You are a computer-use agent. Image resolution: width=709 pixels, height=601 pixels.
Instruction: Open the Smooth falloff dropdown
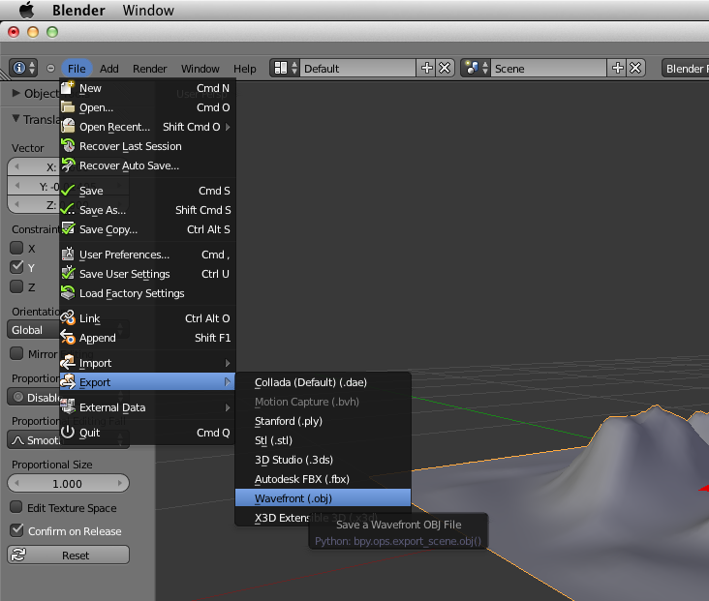pyautogui.click(x=68, y=439)
